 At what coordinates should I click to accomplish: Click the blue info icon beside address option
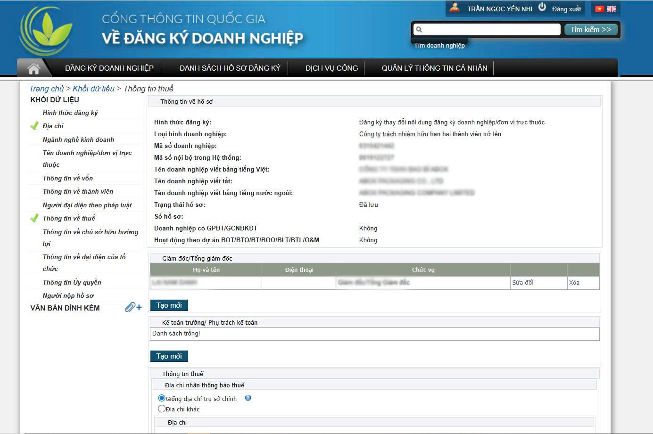(x=248, y=398)
